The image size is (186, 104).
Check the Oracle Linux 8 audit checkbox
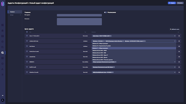click(27, 51)
